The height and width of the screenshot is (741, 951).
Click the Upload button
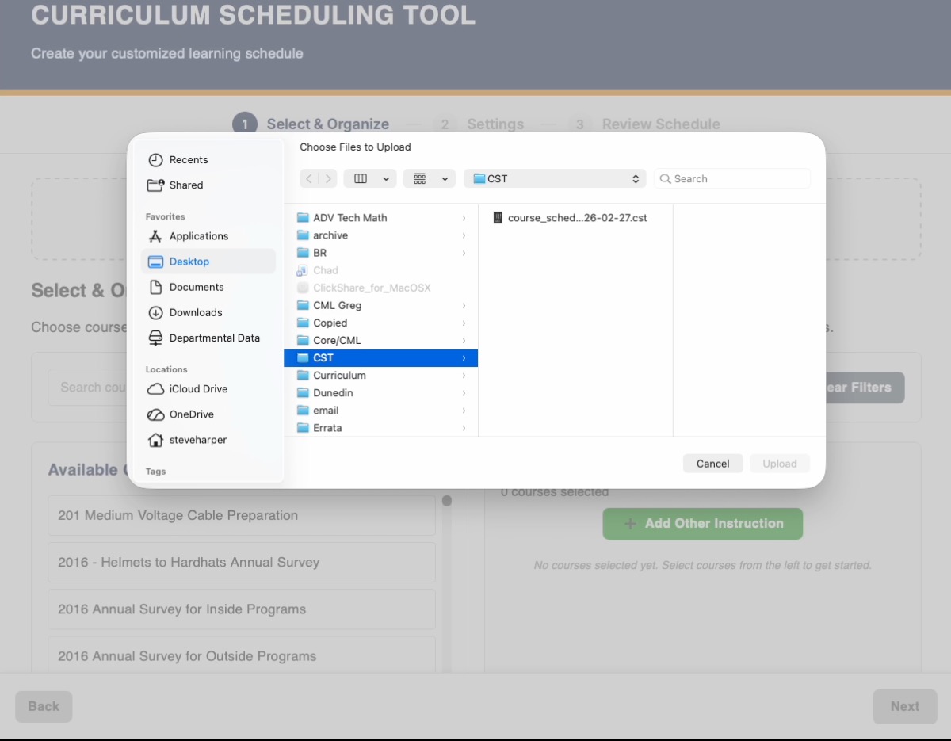pos(779,464)
